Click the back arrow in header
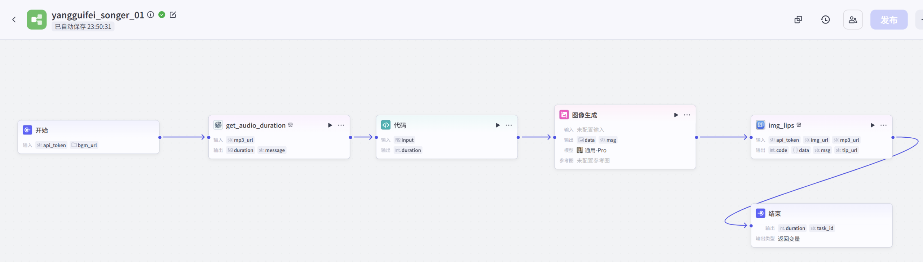Image resolution: width=923 pixels, height=262 pixels. [x=14, y=20]
